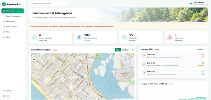Switch map to Map view
Screen dimensions: 211x100
point(118,50)
